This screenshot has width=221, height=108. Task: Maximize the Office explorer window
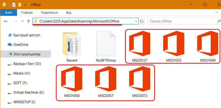[205, 5]
